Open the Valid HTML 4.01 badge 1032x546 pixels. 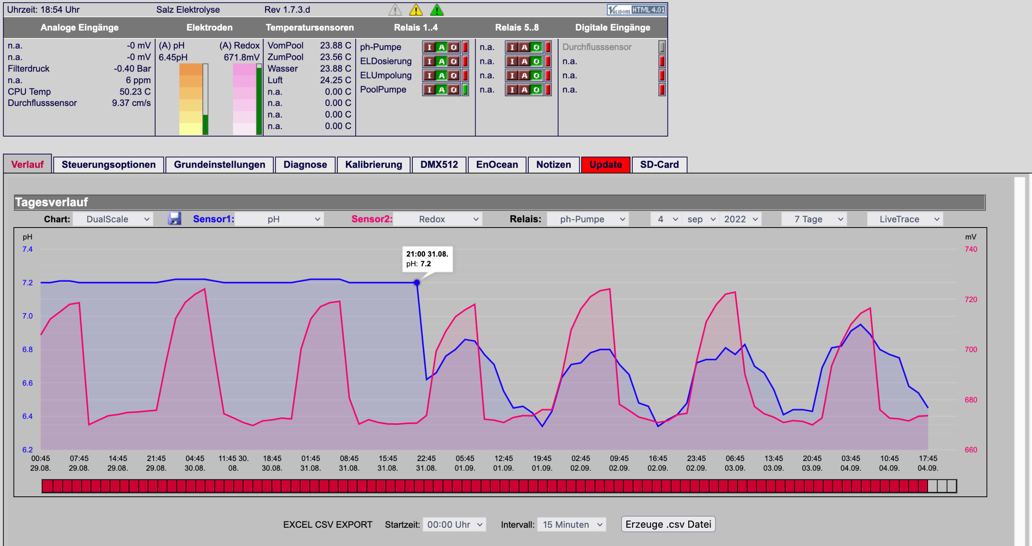(637, 10)
